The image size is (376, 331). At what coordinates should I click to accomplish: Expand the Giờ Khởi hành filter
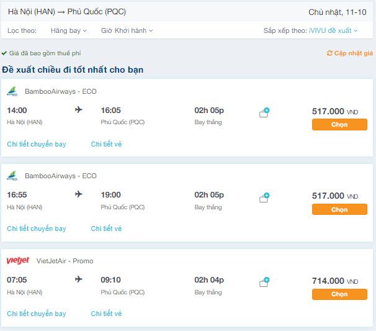(127, 30)
